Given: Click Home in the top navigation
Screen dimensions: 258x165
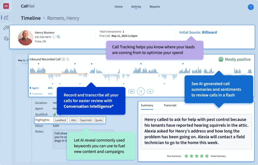Looking at the screenshot, I should tap(118, 7).
